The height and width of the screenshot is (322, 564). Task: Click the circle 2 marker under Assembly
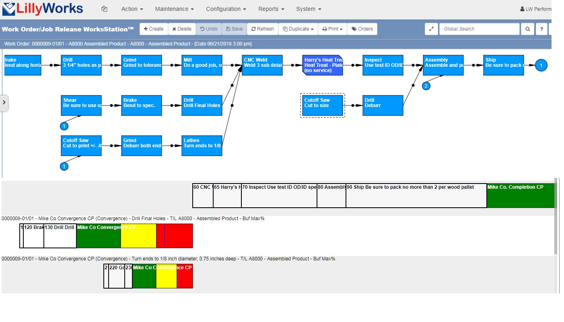point(426,86)
